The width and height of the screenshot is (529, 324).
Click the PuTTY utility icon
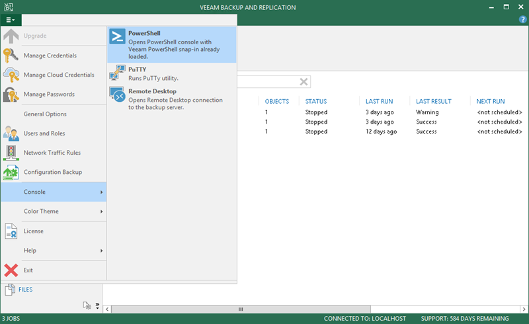[x=117, y=73]
